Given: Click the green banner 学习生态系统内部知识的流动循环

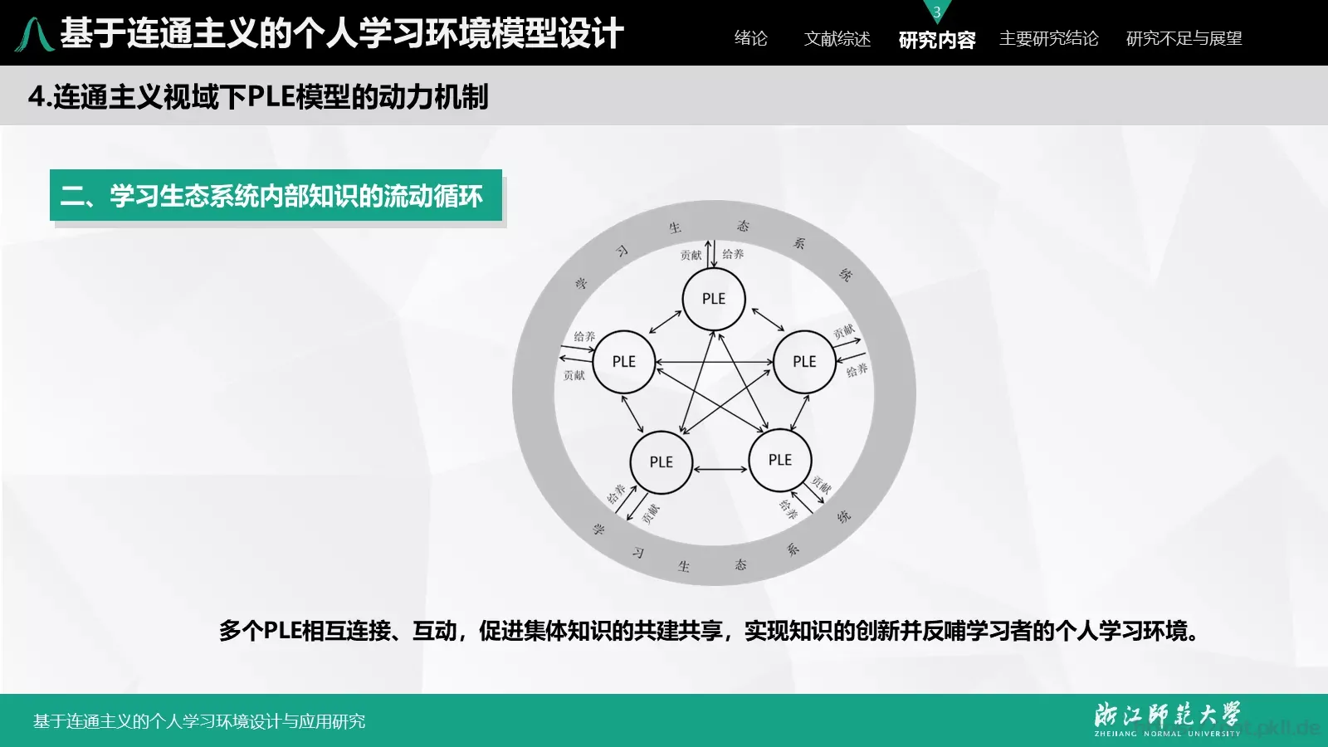Looking at the screenshot, I should pos(276,196).
